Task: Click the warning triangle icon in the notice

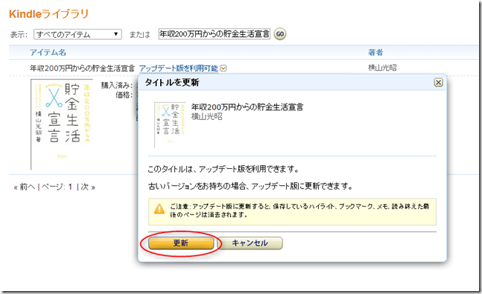Action: [159, 210]
